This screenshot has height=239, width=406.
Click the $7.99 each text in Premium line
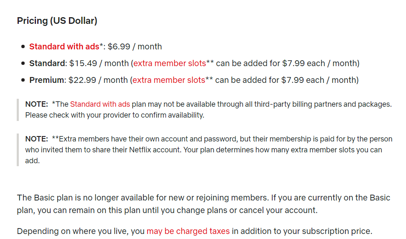(303, 80)
